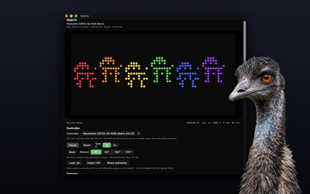310x194 pixels.
Task: Click the Load .bin button
Action: (x=75, y=163)
